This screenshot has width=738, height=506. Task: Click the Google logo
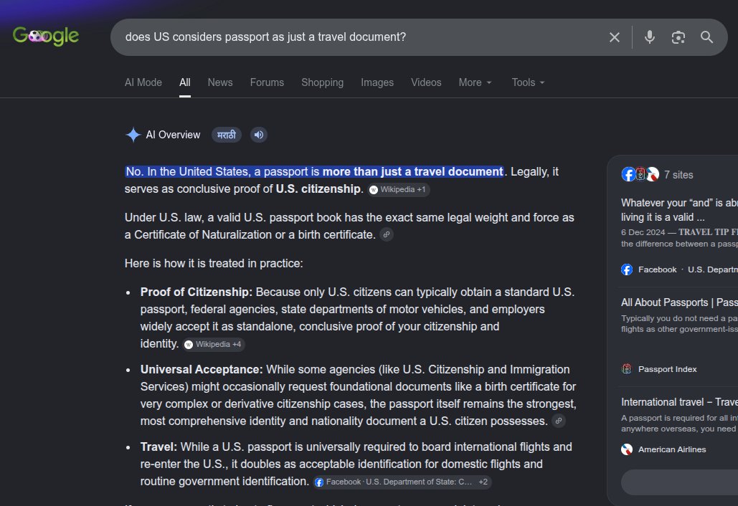pos(46,37)
